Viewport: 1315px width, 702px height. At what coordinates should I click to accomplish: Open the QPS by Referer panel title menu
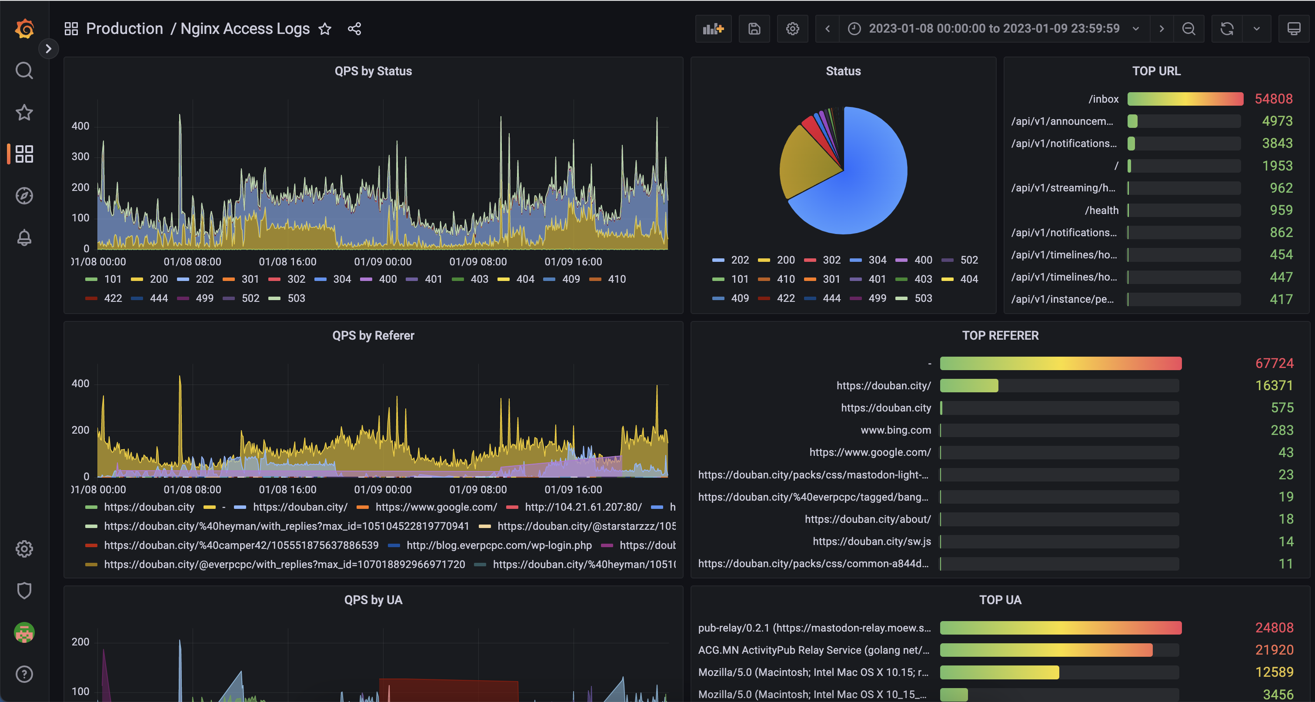(373, 335)
